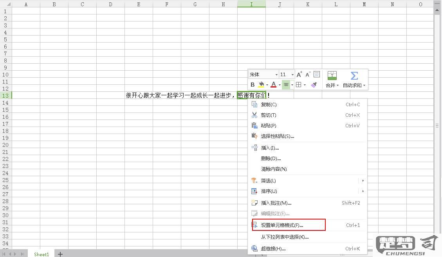Click the scissors icon beside 剪切
Image resolution: width=442 pixels, height=257 pixels.
point(254,115)
